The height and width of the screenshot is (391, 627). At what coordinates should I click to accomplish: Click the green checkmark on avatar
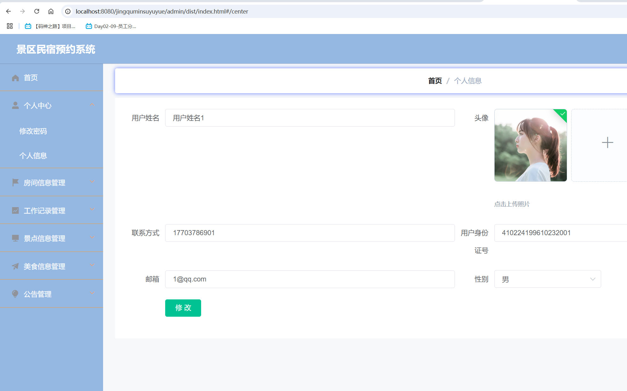(x=562, y=114)
